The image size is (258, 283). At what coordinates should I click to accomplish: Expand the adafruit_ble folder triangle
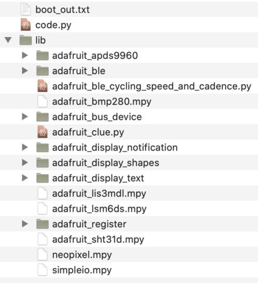(25, 71)
